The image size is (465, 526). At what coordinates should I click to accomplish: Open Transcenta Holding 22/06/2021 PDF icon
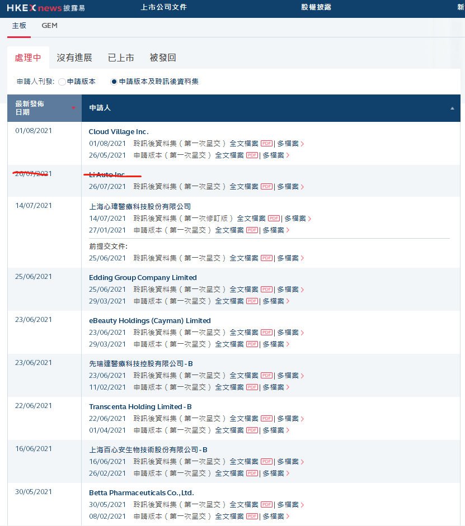266,419
